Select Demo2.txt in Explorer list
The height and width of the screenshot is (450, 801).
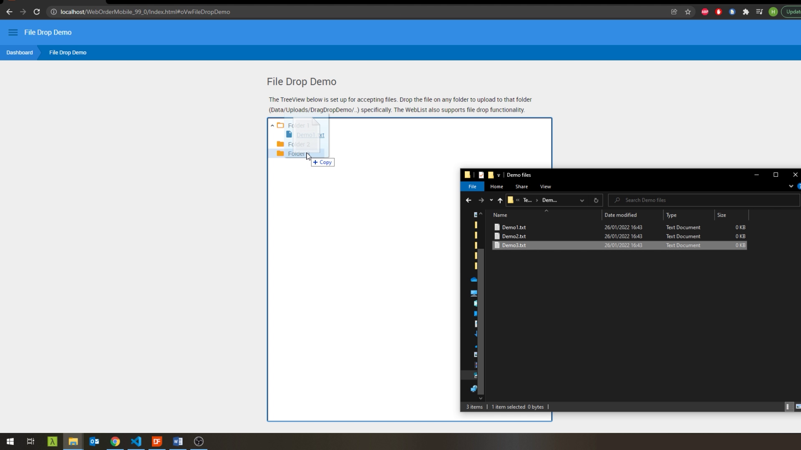point(620,236)
